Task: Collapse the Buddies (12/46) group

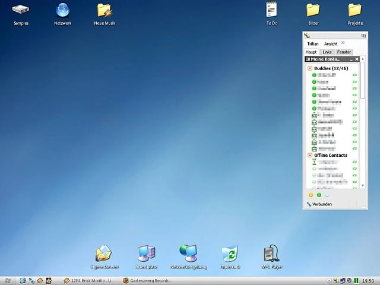Action: pos(310,69)
